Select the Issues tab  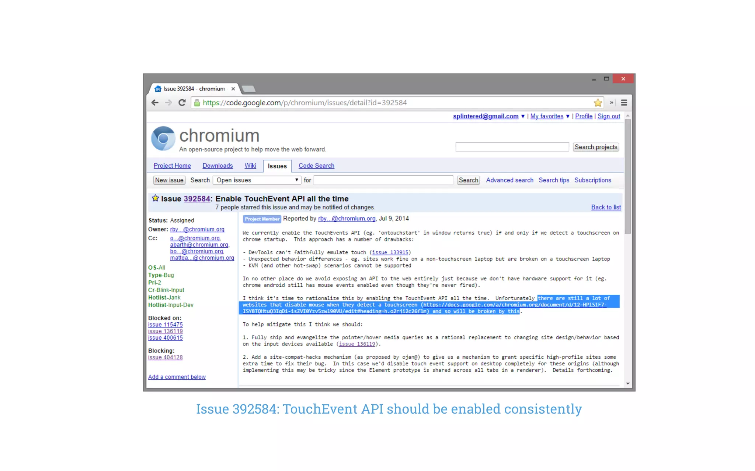277,166
